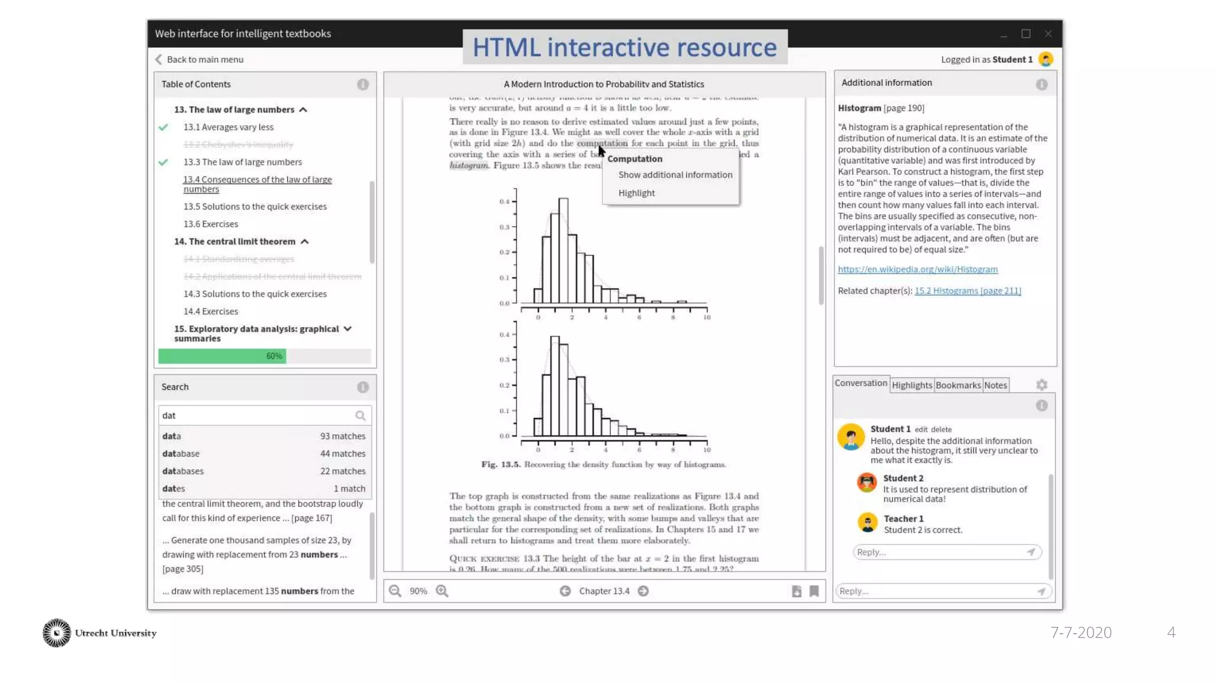Go to previous chapter arrow

coord(565,591)
